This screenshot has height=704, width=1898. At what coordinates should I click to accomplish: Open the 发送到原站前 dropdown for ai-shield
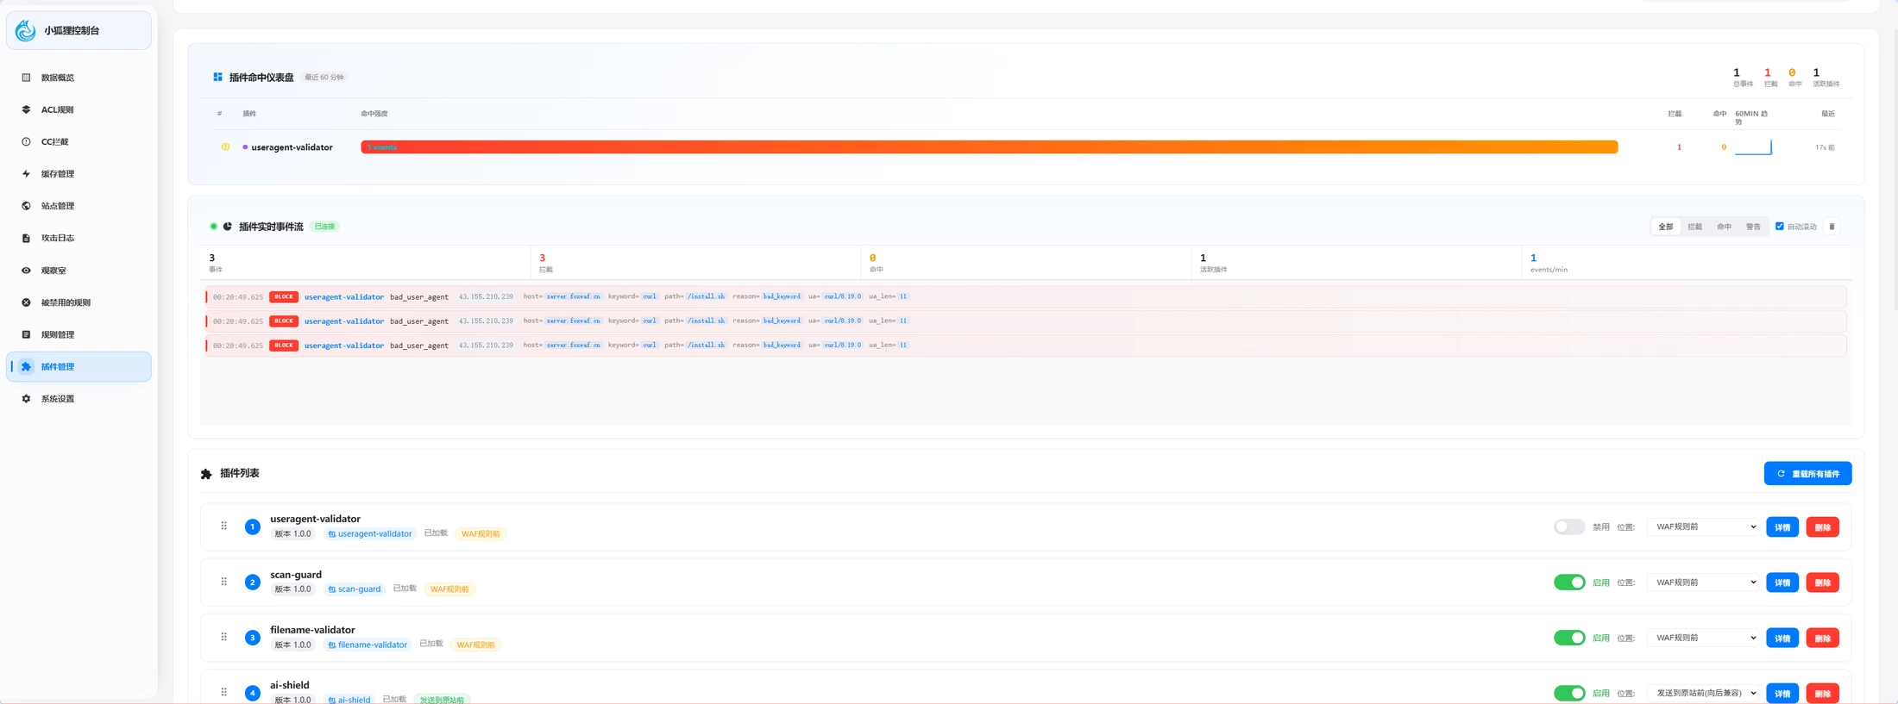[x=1703, y=693]
